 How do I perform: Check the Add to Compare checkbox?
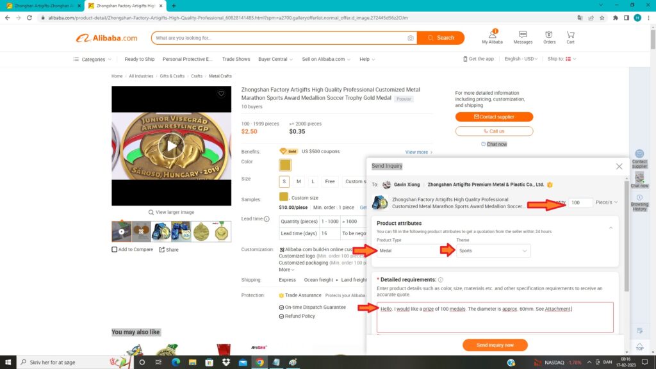[x=115, y=249]
